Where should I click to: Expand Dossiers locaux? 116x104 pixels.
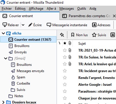3,102
